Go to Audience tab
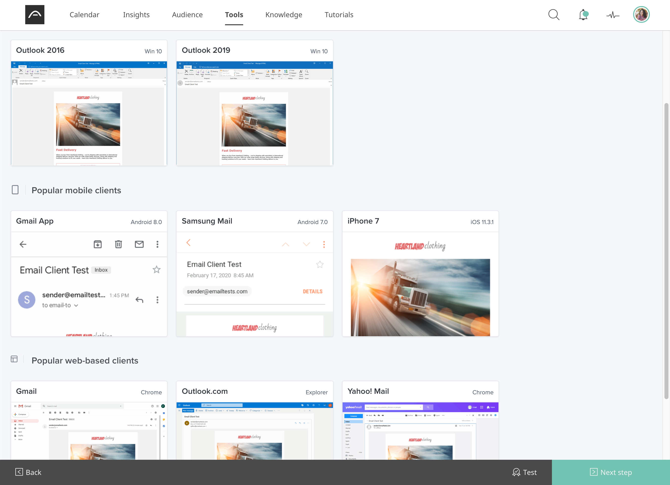 coord(187,14)
